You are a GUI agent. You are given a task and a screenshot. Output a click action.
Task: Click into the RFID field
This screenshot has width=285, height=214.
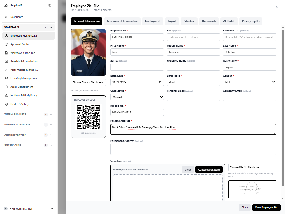point(193,37)
